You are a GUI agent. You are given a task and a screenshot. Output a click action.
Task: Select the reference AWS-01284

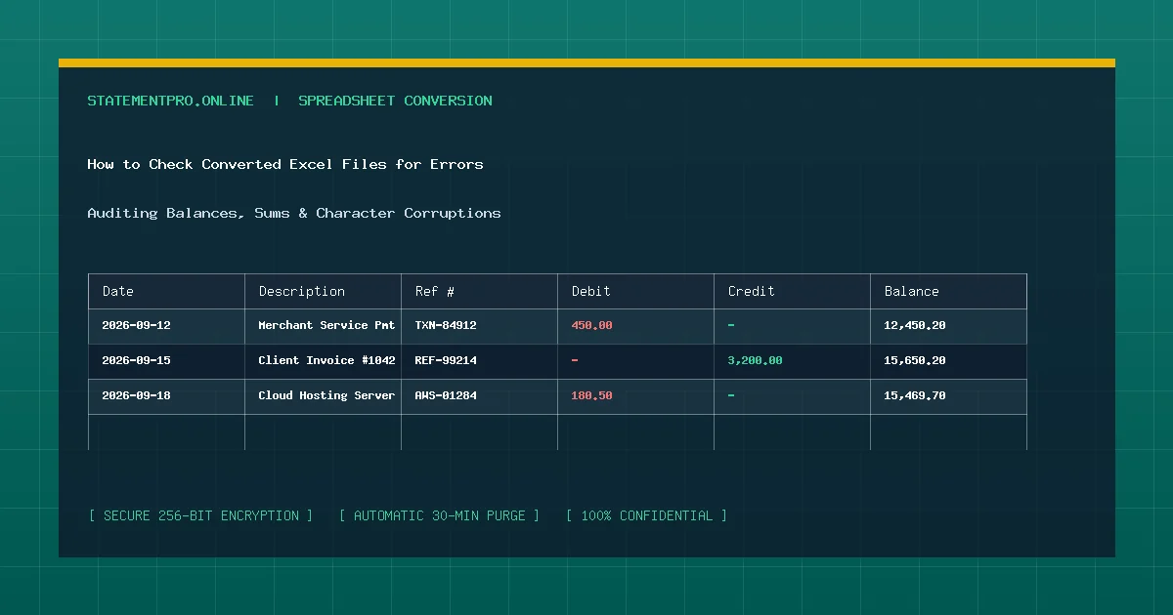point(446,395)
